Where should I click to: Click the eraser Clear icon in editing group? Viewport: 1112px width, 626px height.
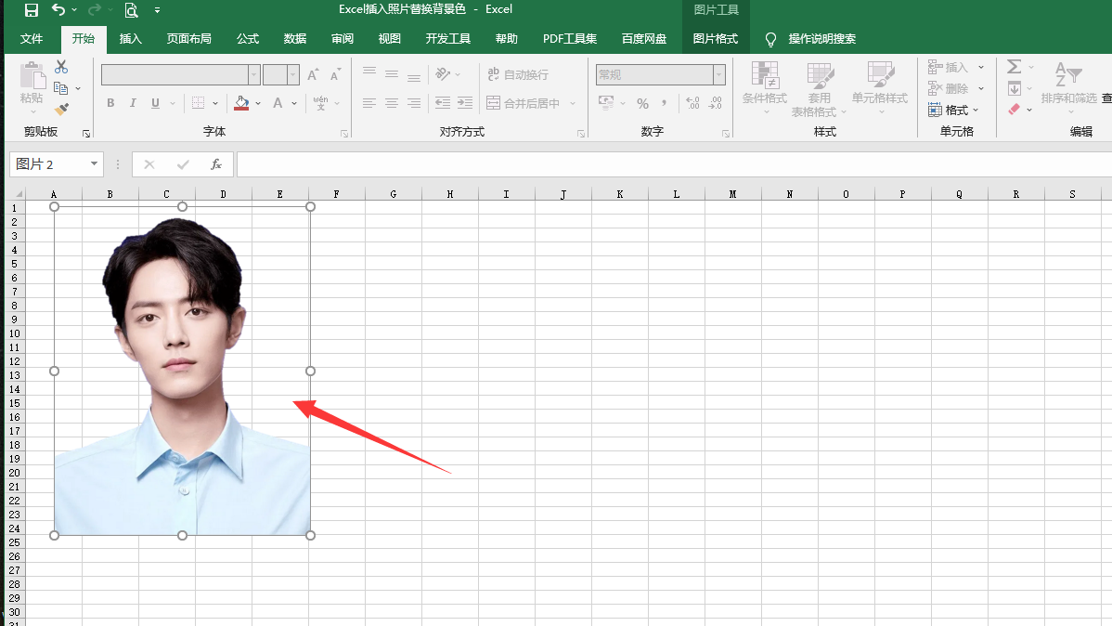(x=1014, y=110)
